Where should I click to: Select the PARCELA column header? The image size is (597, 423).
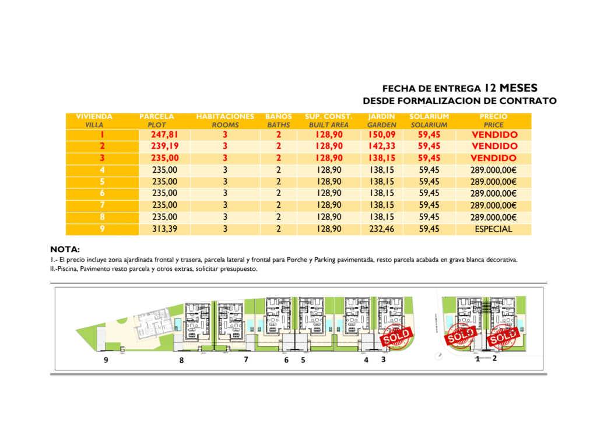156,117
